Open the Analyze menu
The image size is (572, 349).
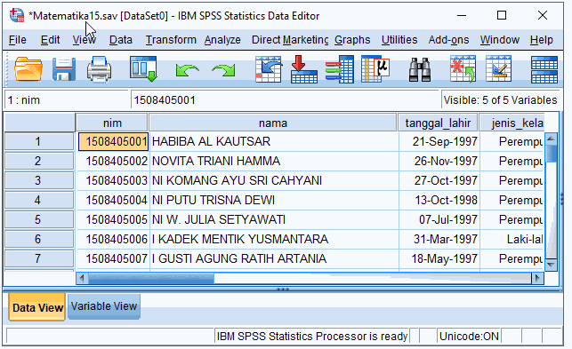pos(222,39)
